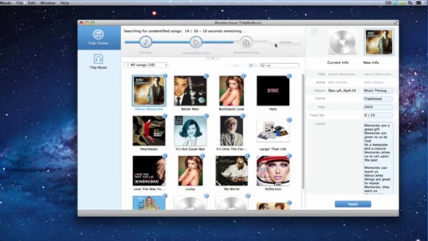
Task: Open the Help menu
Action: 65,3
